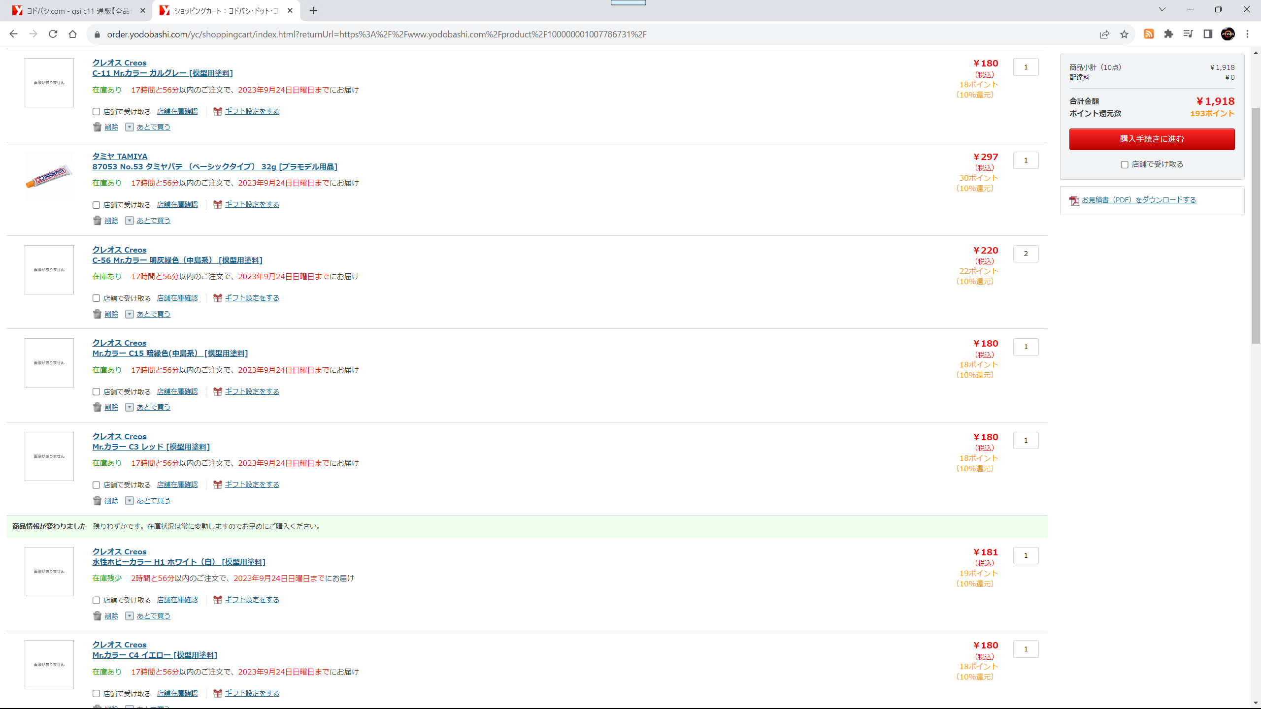Image resolution: width=1261 pixels, height=709 pixels.
Task: Open the media control icon in toolbar
Action: (x=1188, y=34)
